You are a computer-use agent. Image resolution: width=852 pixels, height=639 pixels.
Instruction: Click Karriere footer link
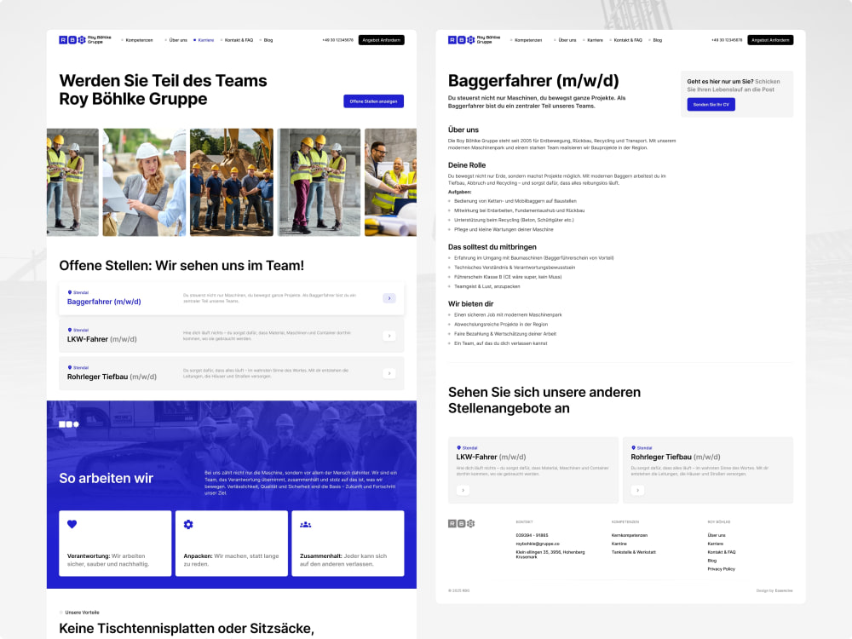tap(715, 544)
